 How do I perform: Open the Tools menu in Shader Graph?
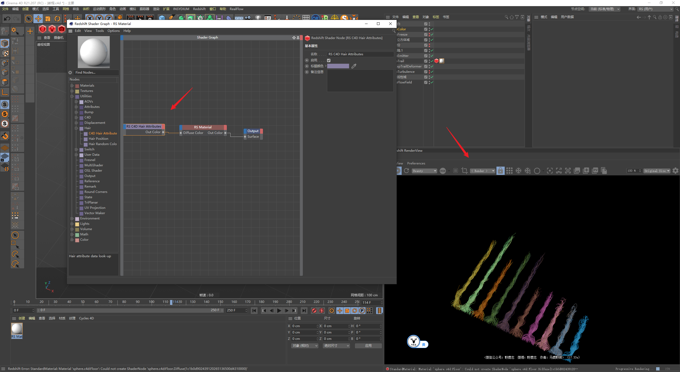[x=100, y=31]
